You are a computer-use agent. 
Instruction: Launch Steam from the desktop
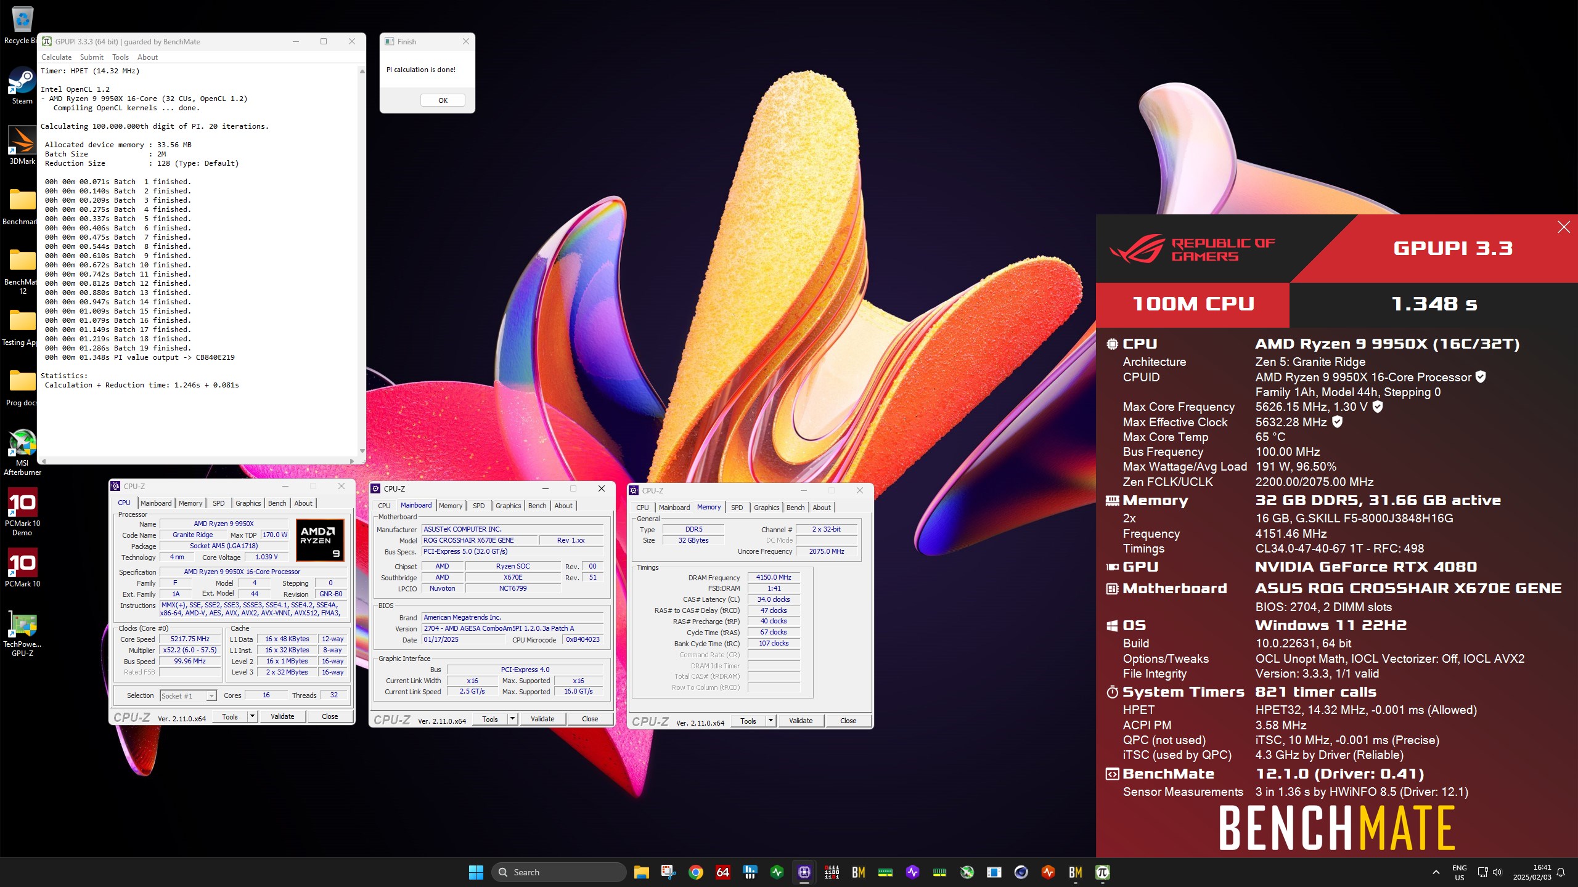click(x=22, y=86)
